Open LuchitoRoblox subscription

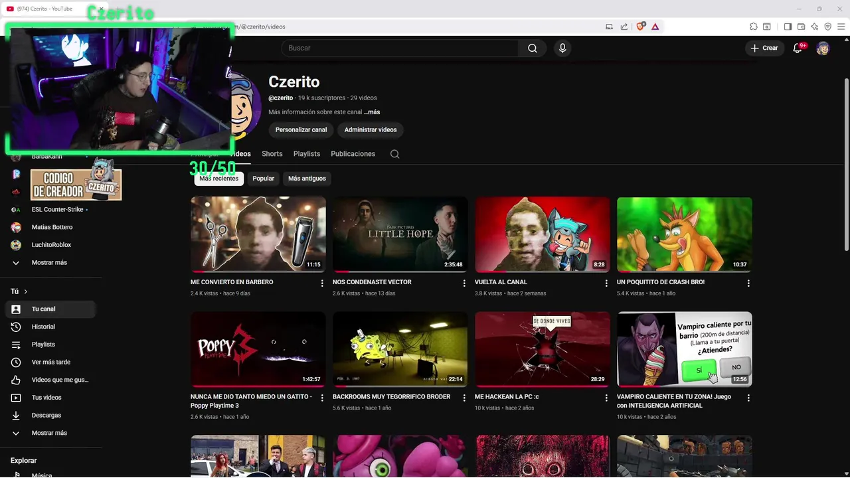50,245
